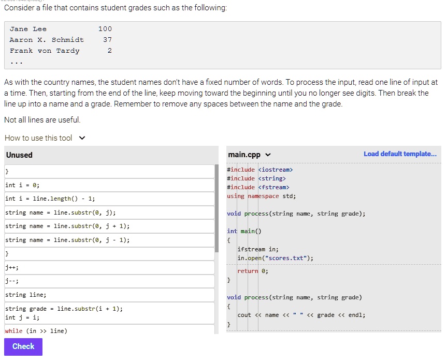Open the main.cpp file dropdown

[x=268, y=155]
